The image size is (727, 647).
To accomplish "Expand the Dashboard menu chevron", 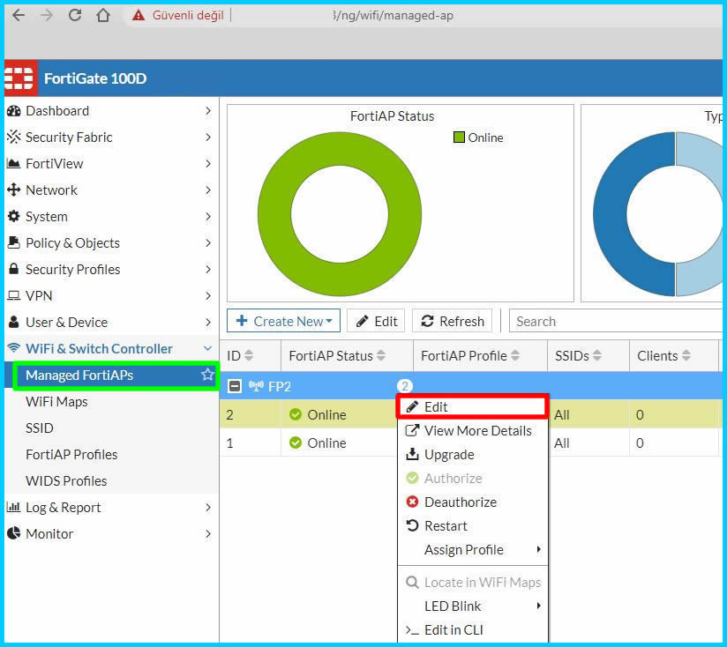I will pos(208,111).
